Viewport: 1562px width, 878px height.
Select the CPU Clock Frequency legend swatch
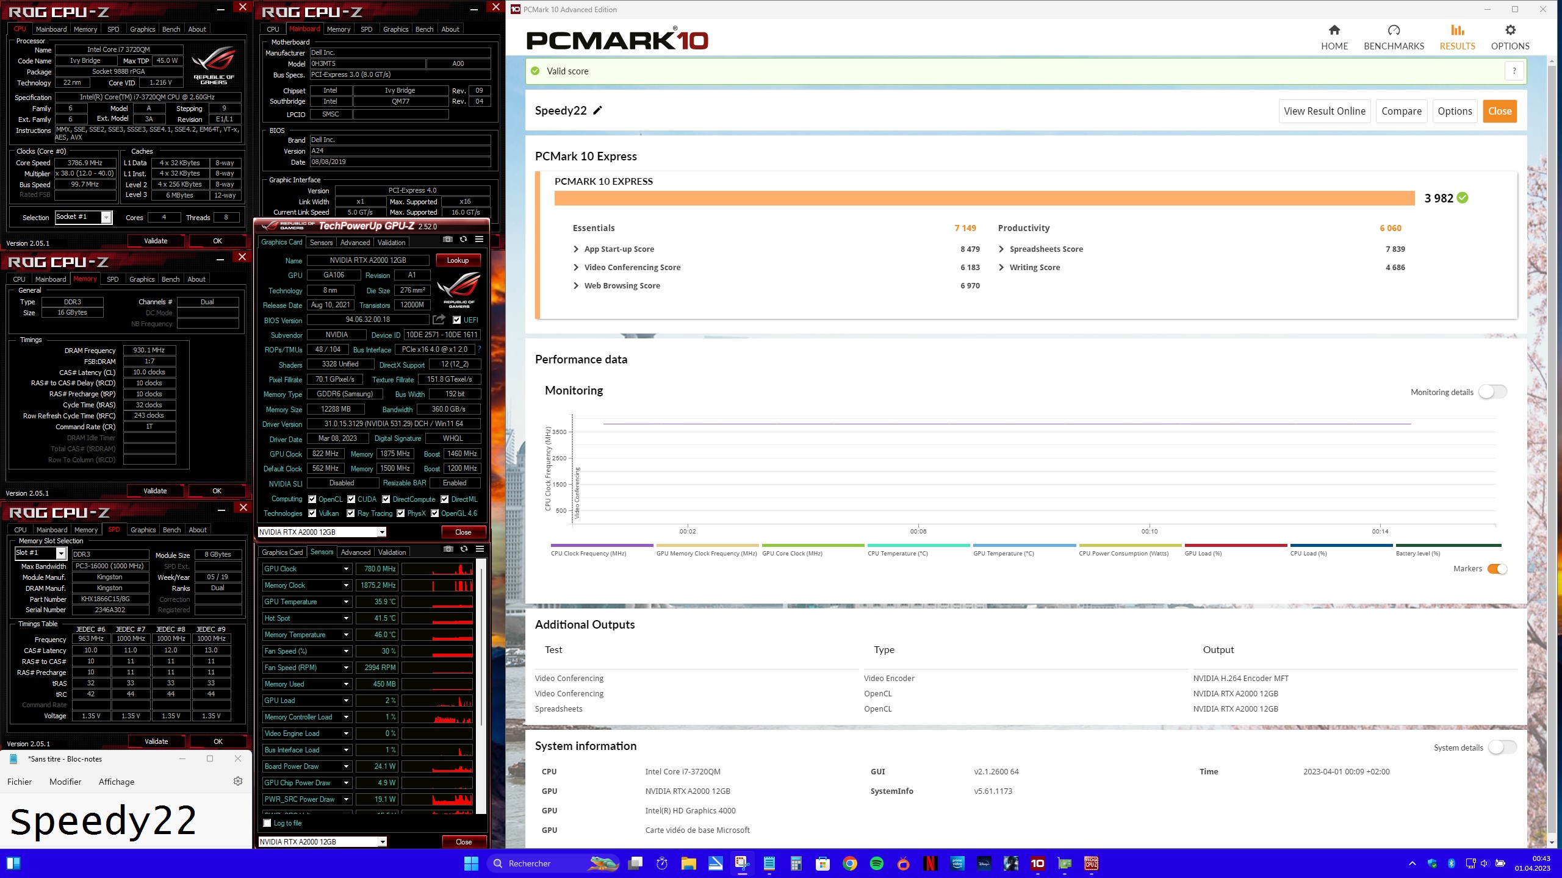602,545
